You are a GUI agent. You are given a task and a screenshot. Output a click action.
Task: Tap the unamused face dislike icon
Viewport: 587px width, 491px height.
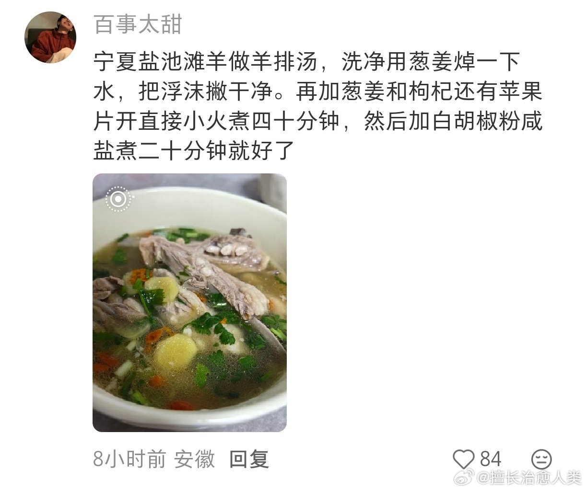point(541,459)
